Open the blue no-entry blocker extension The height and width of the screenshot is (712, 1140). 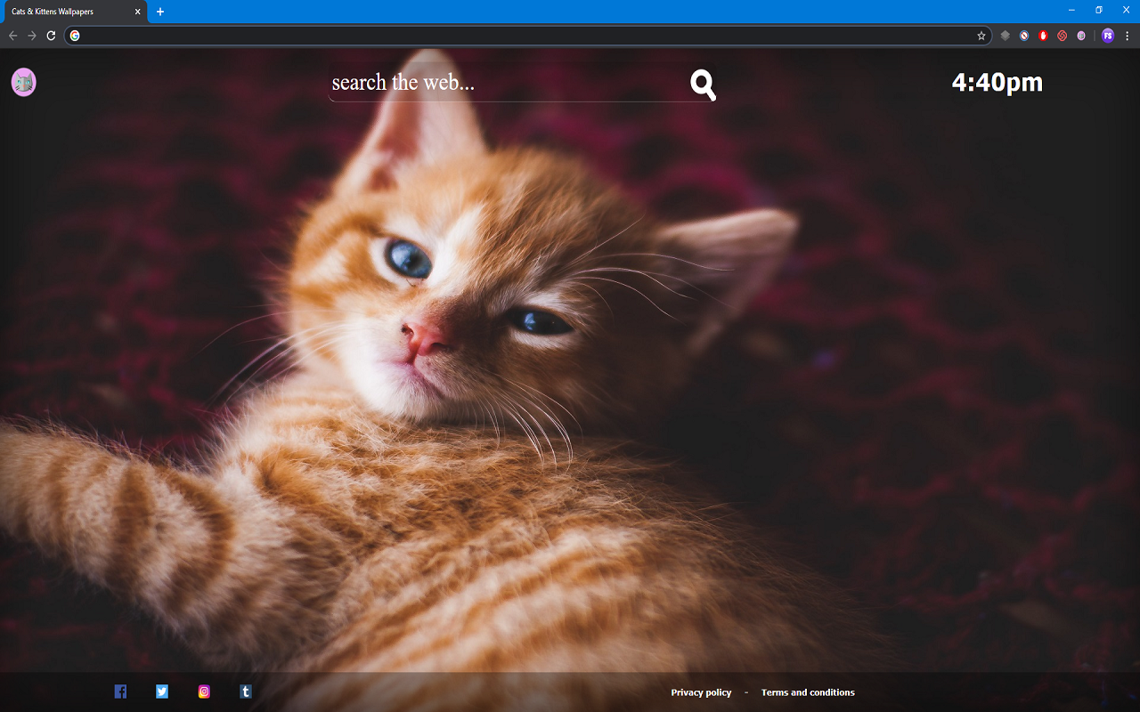[1023, 36]
